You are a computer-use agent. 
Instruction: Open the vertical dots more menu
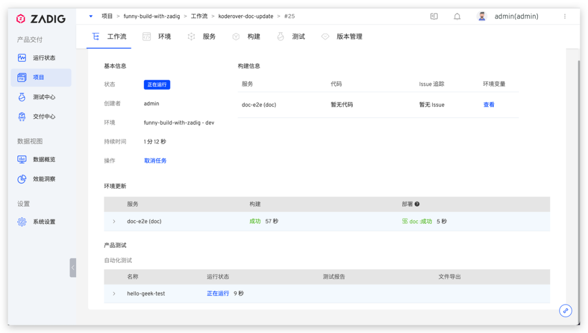coord(565,16)
